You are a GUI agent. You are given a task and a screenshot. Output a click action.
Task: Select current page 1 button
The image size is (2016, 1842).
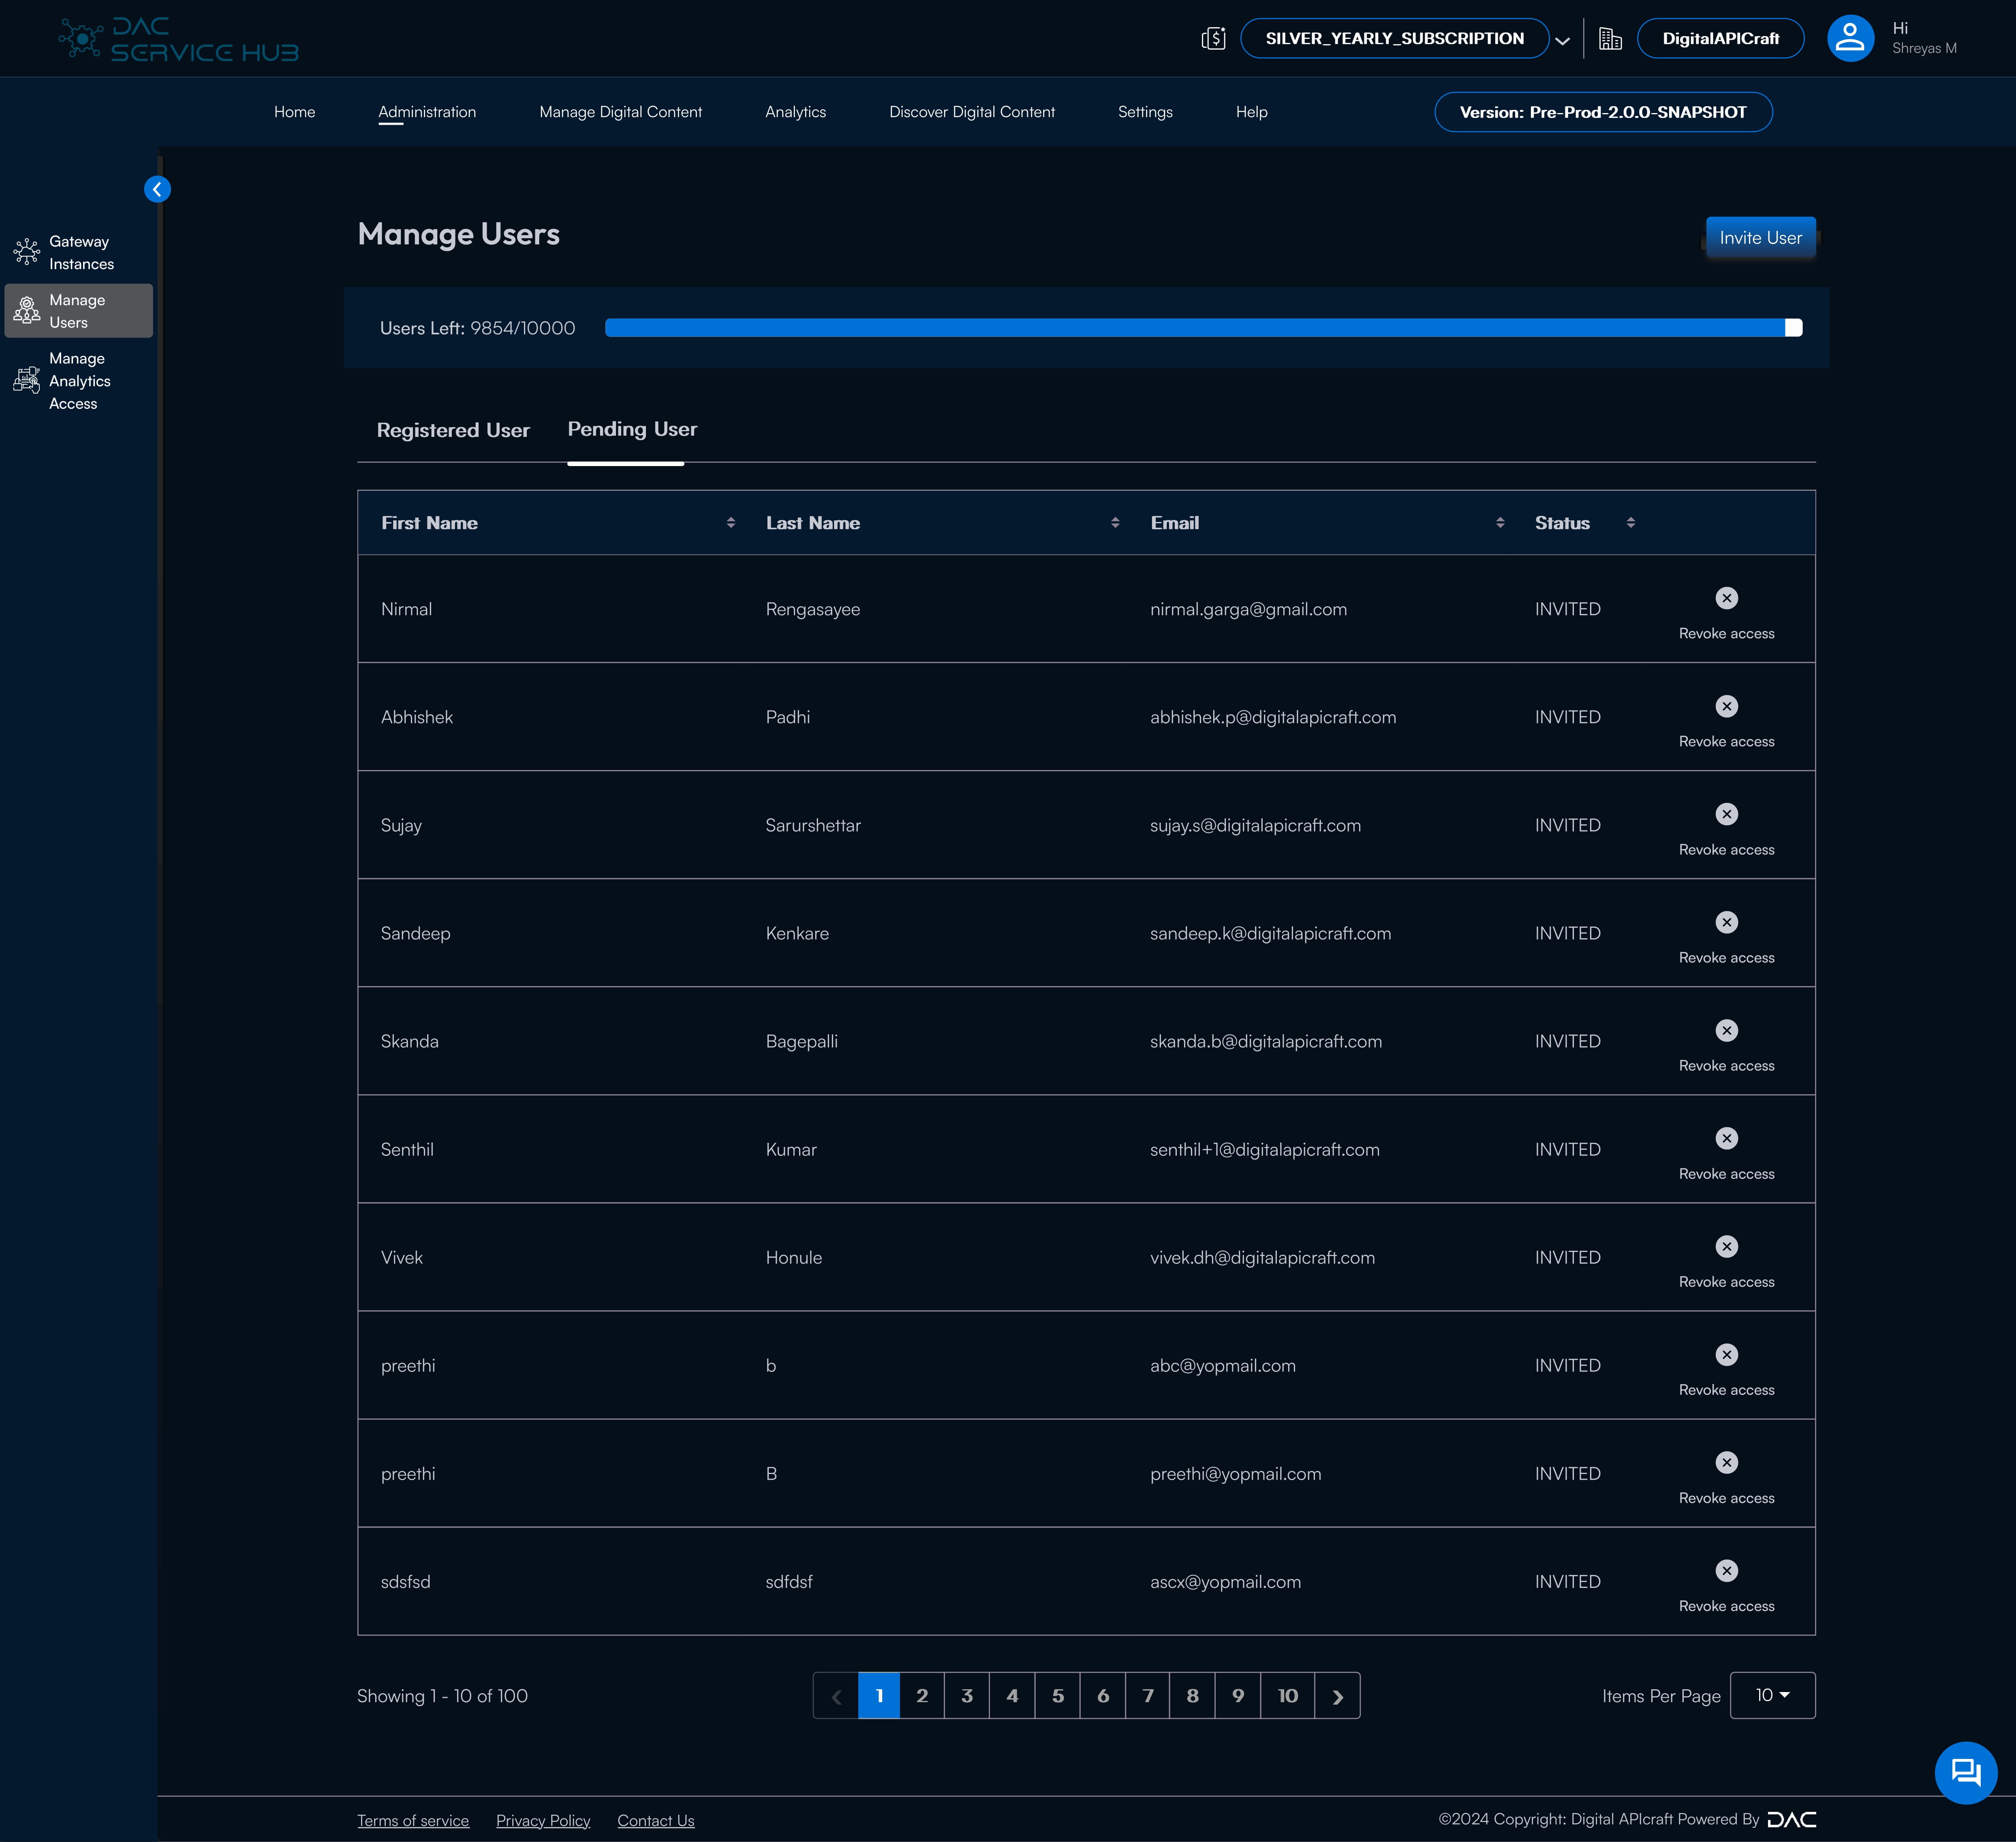click(x=879, y=1696)
